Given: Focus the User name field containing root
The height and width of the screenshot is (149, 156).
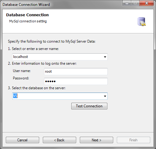Looking at the screenshot, I should (x=76, y=71).
